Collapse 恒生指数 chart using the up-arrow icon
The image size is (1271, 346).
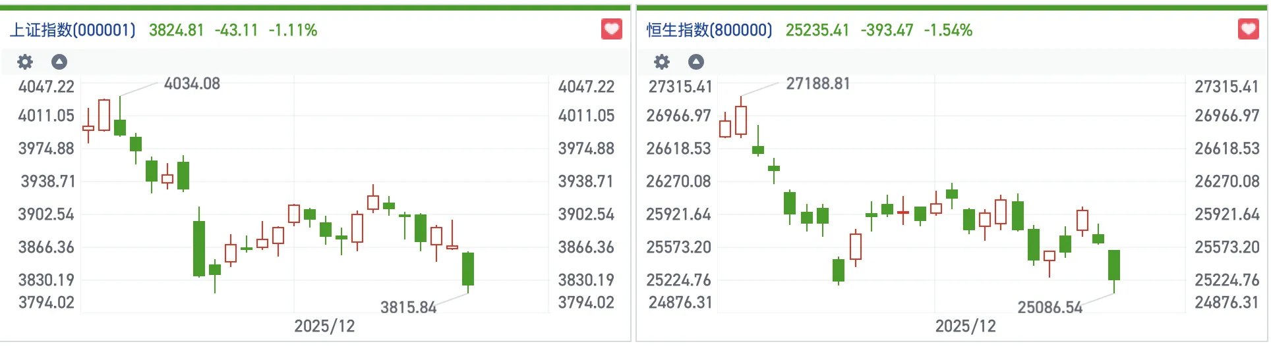696,62
